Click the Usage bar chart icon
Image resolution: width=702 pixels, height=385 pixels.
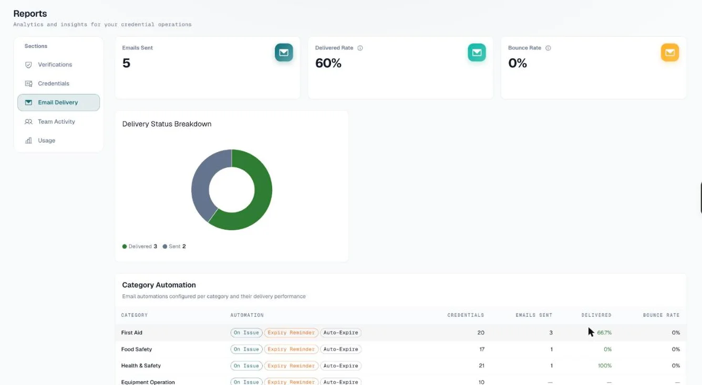coord(28,141)
